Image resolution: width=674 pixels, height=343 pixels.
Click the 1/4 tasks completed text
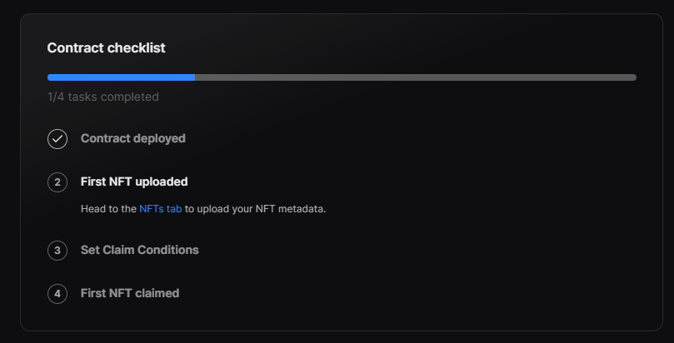[102, 97]
